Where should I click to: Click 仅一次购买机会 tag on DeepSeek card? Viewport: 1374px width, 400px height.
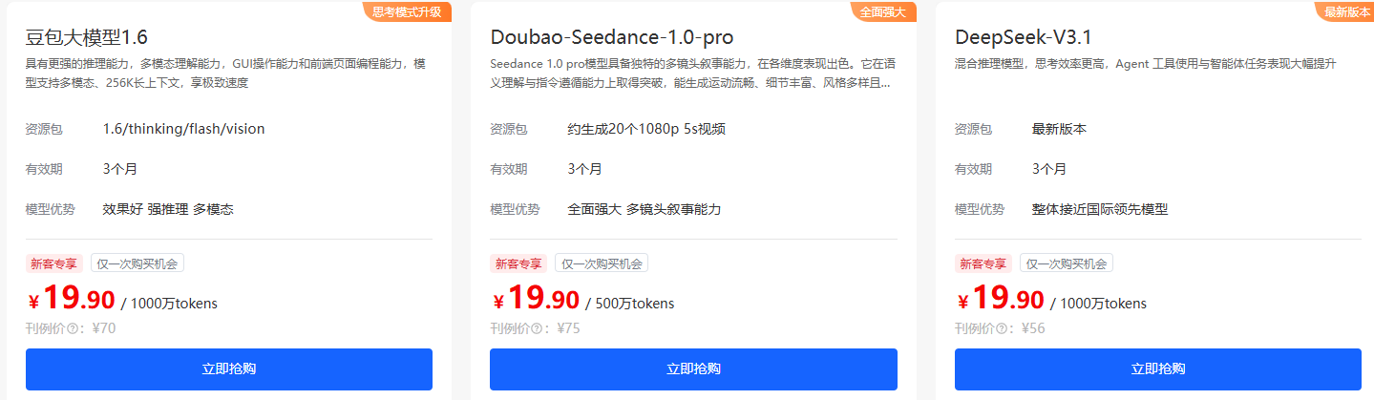[1067, 263]
